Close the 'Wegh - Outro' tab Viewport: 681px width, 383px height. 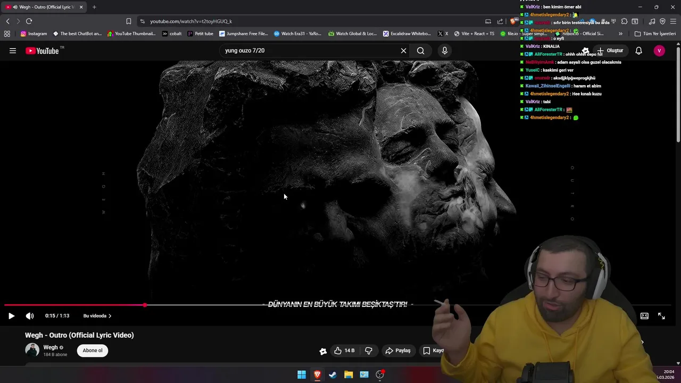81,7
